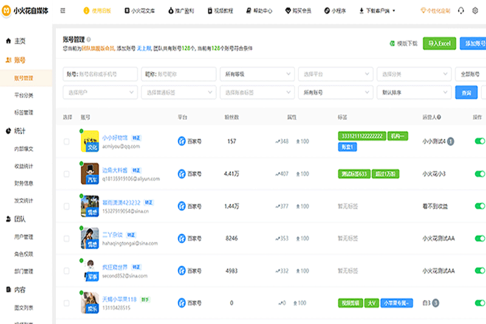
Task: Select 标签管理 in the sidebar
Action: click(24, 112)
